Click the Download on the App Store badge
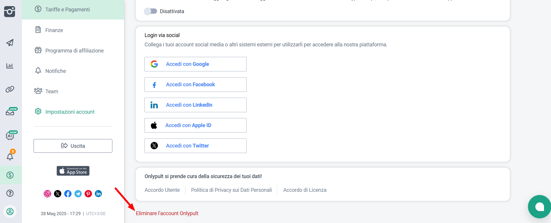The height and width of the screenshot is (223, 551). [x=73, y=171]
